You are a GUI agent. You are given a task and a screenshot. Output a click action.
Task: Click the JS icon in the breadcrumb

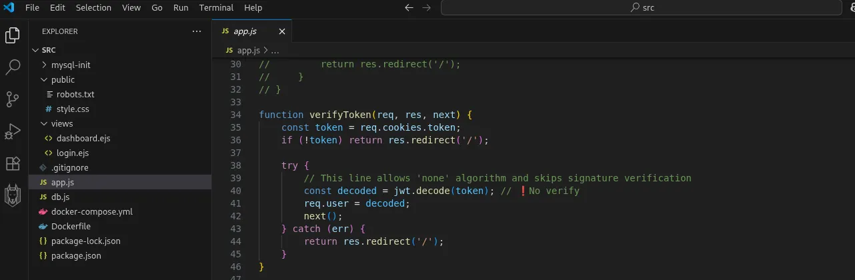tap(229, 50)
